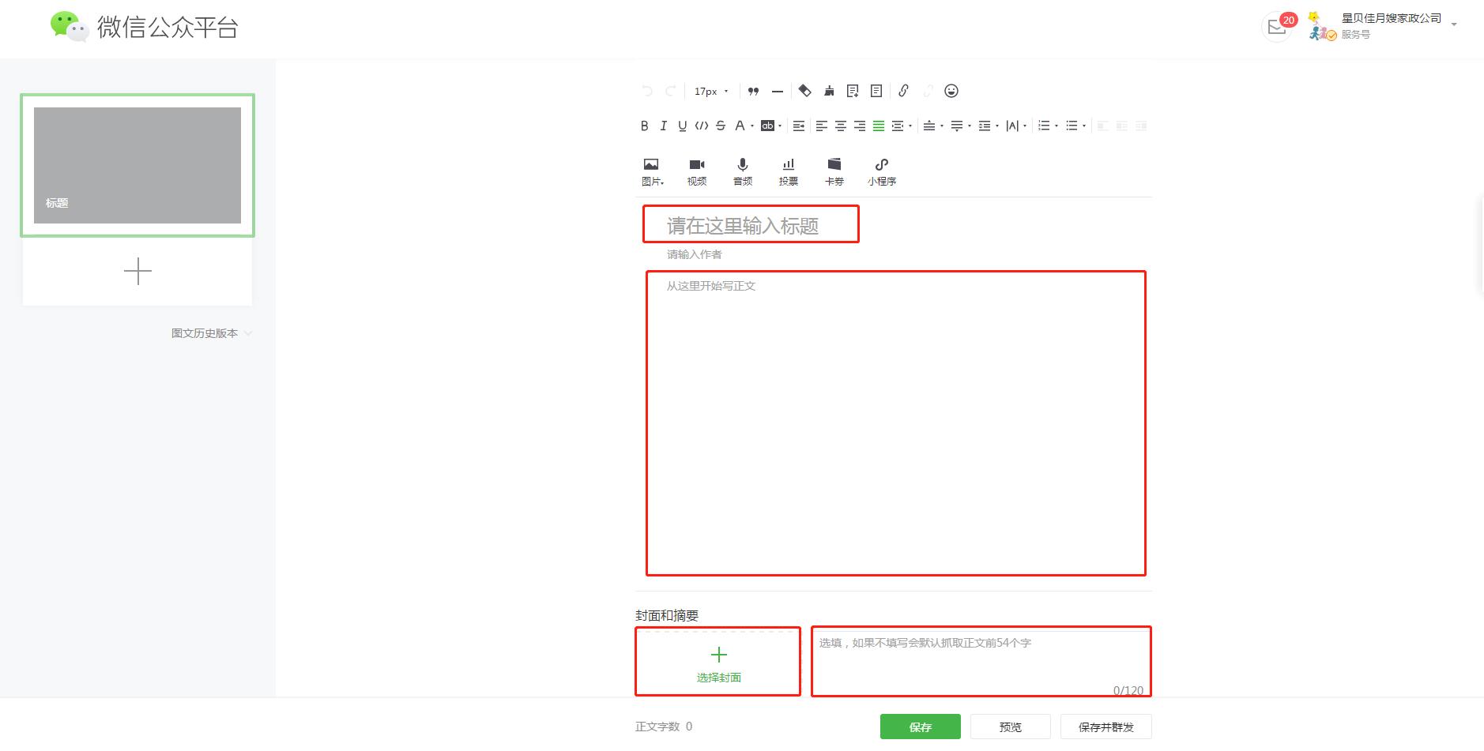The image size is (1484, 751).
Task: Open the account menu arrow by 星贝佳月嫂家政公司
Action: point(1454,25)
